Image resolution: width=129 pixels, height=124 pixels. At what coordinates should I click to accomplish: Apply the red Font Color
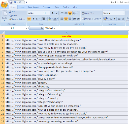[55, 19]
